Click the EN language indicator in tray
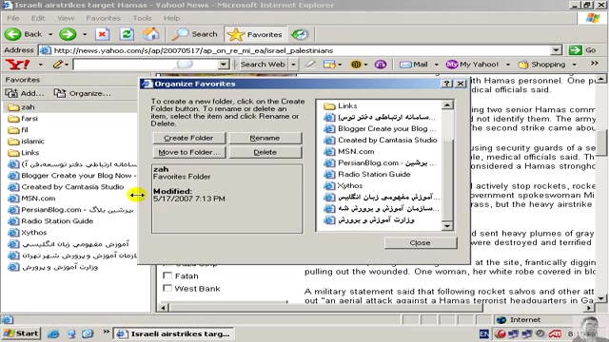This screenshot has height=342, width=609. [484, 333]
